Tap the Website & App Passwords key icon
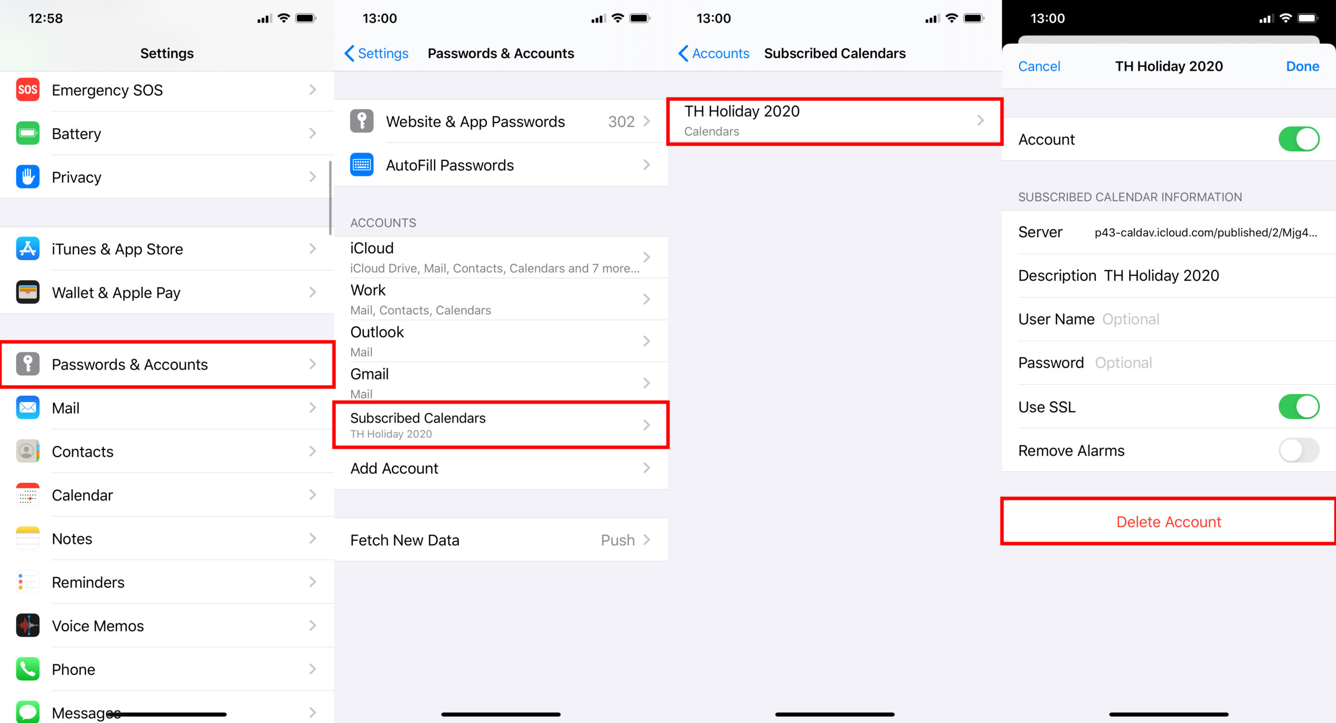1336x723 pixels. point(362,121)
